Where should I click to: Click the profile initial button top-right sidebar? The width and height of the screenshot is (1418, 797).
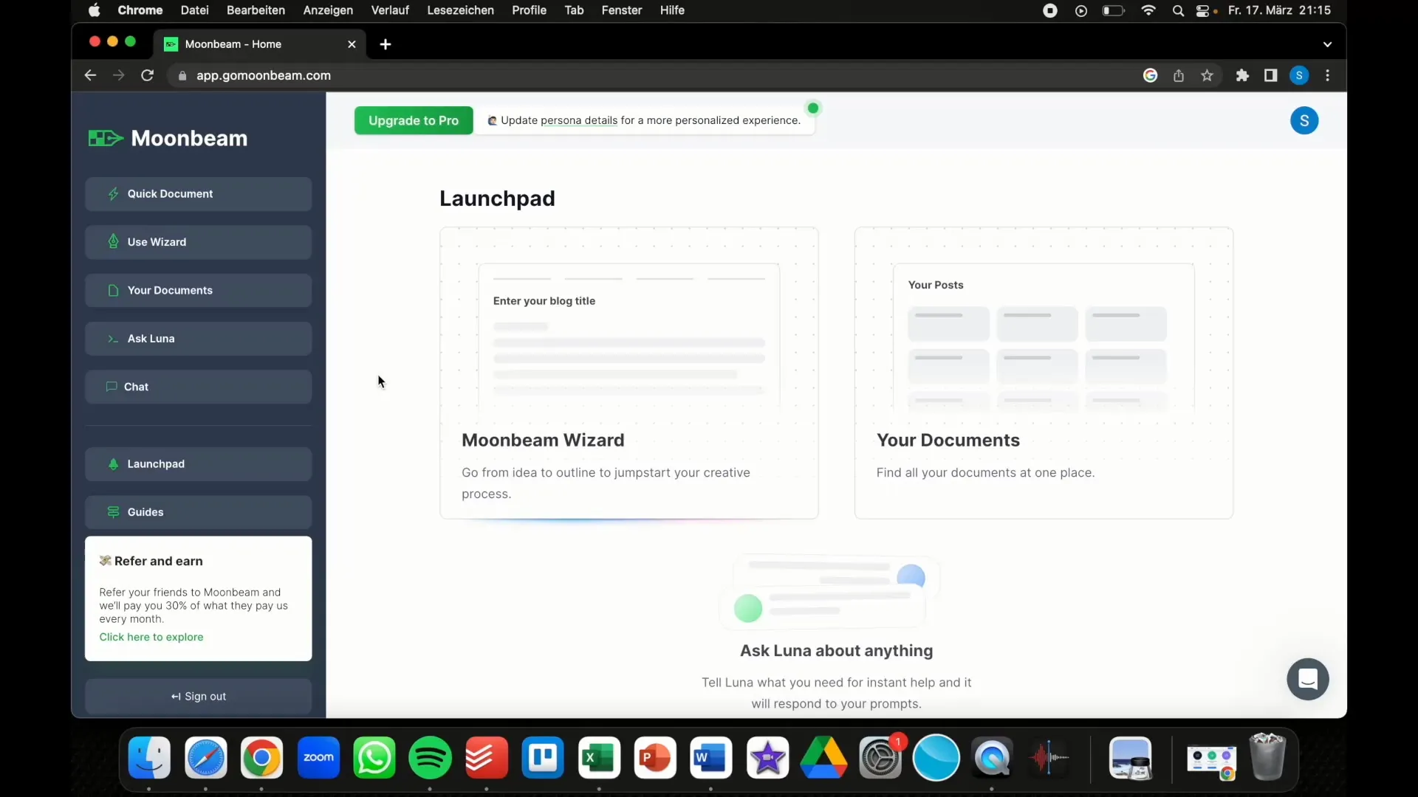coord(1304,121)
